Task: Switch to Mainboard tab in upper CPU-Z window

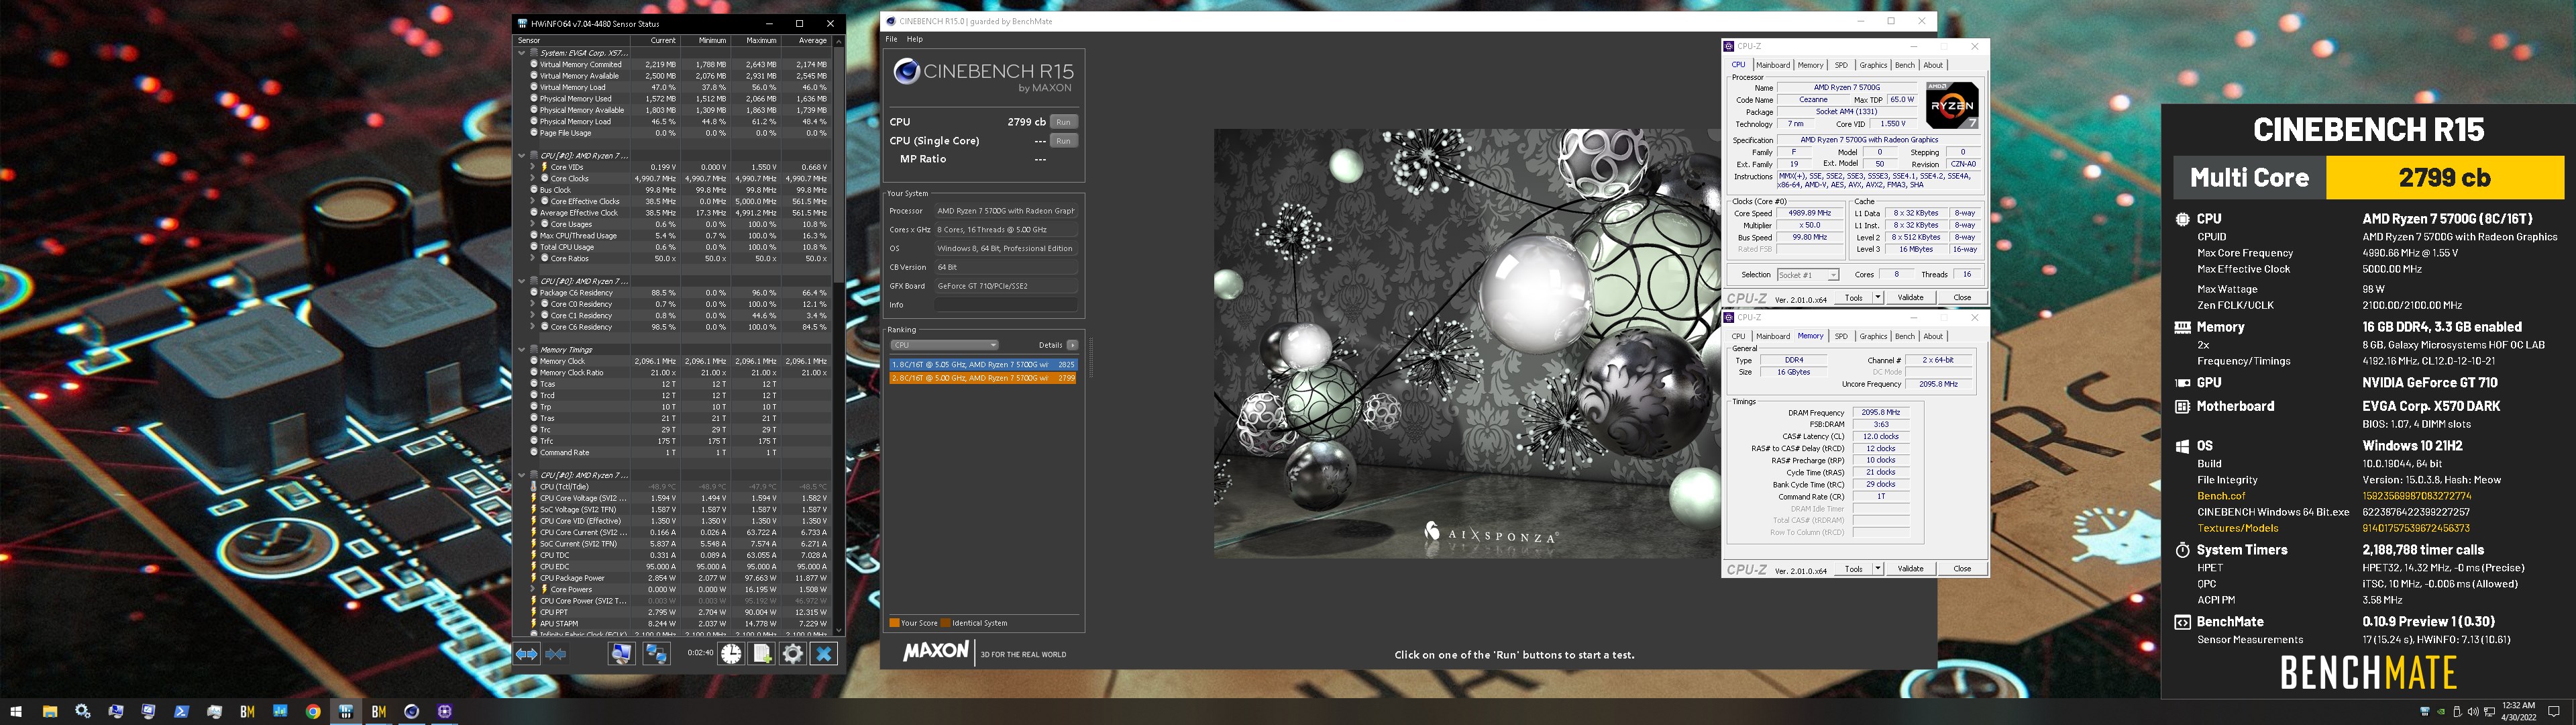Action: click(1773, 65)
